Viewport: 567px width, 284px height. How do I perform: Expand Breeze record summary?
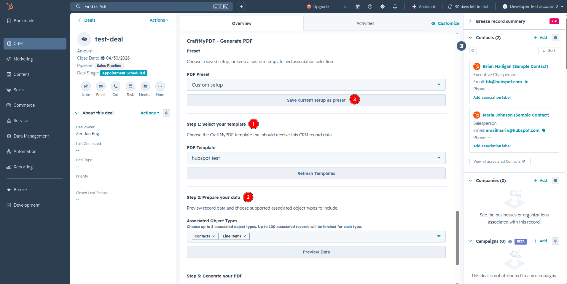point(470,21)
